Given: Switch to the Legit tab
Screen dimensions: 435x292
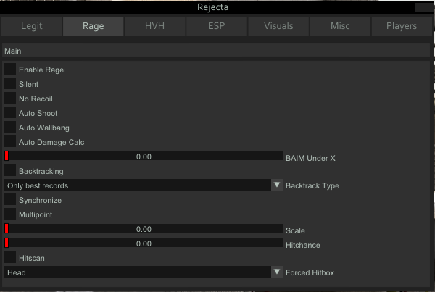Looking at the screenshot, I should (x=31, y=26).
